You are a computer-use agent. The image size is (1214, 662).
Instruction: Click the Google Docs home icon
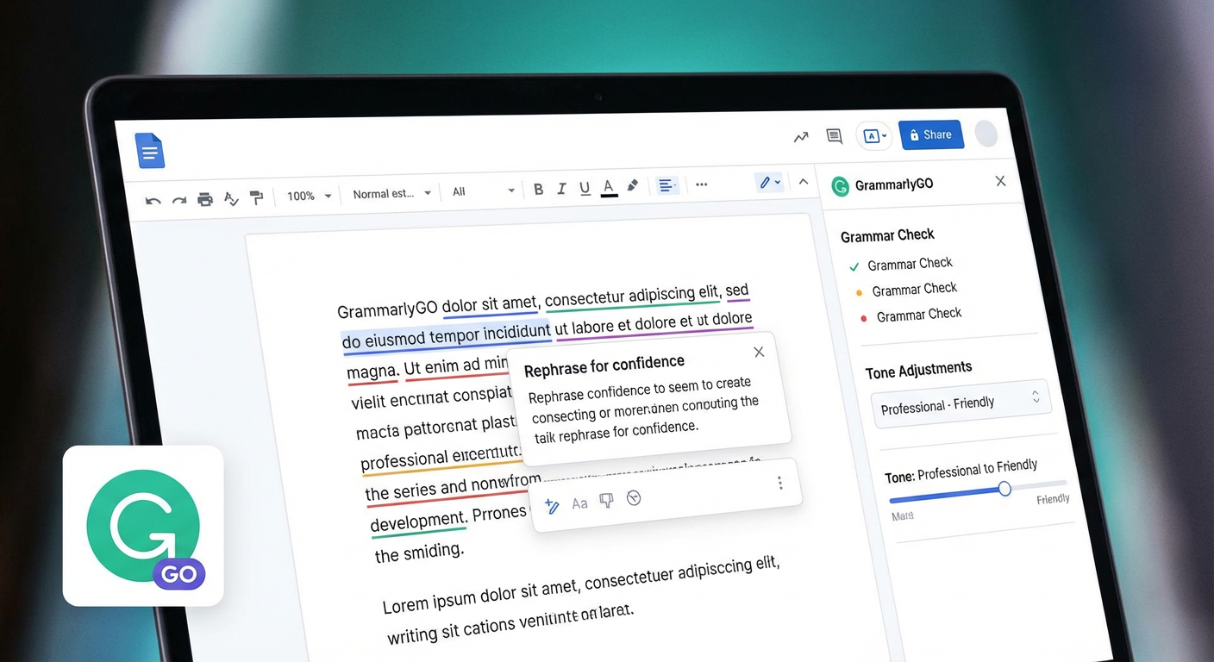point(150,152)
